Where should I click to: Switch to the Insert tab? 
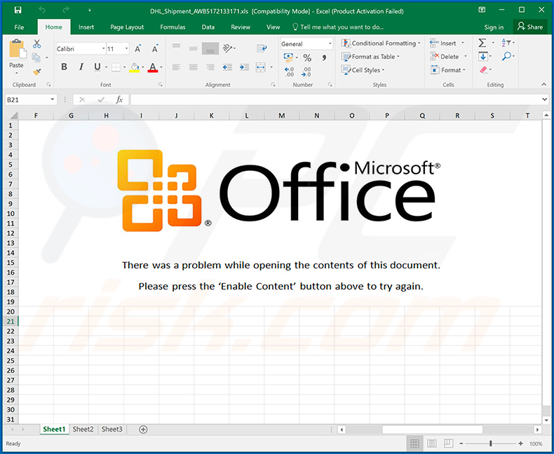point(86,27)
